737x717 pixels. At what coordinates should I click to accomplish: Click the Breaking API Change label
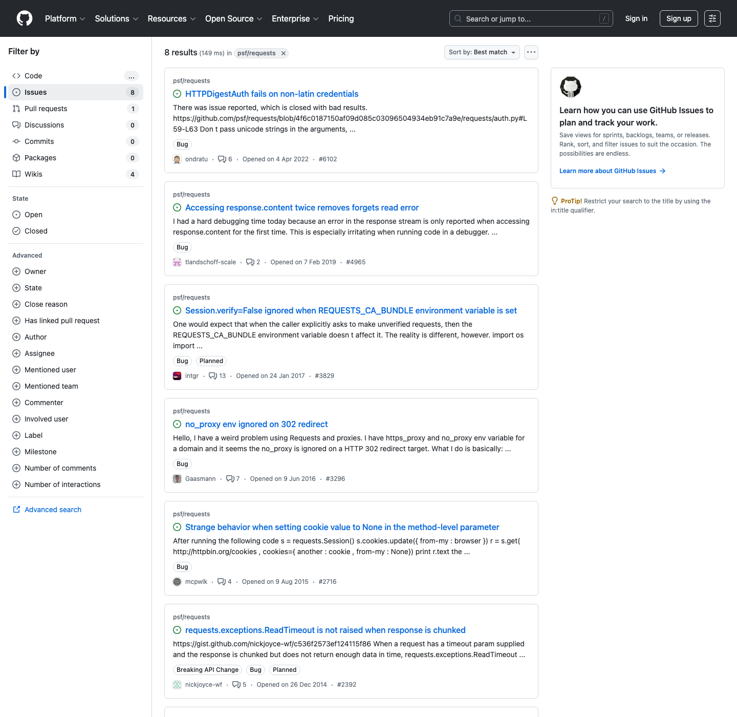207,670
